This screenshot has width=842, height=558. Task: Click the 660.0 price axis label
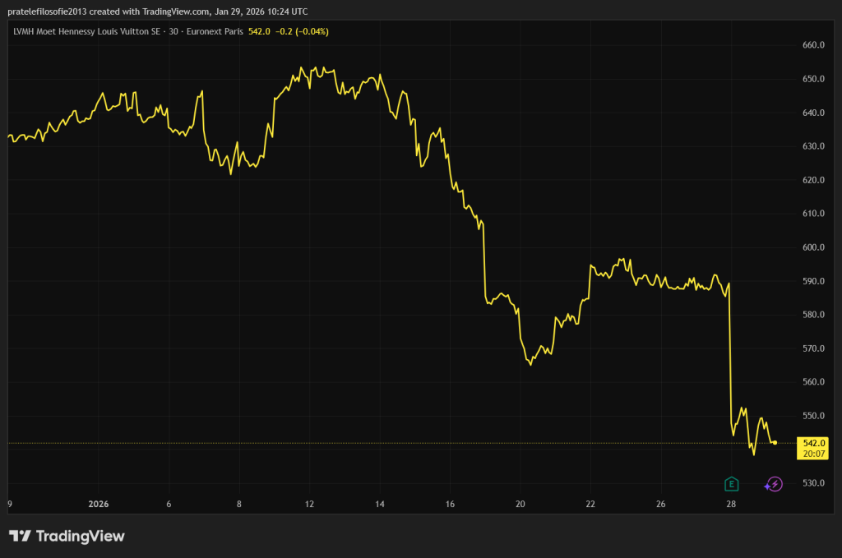pos(812,45)
